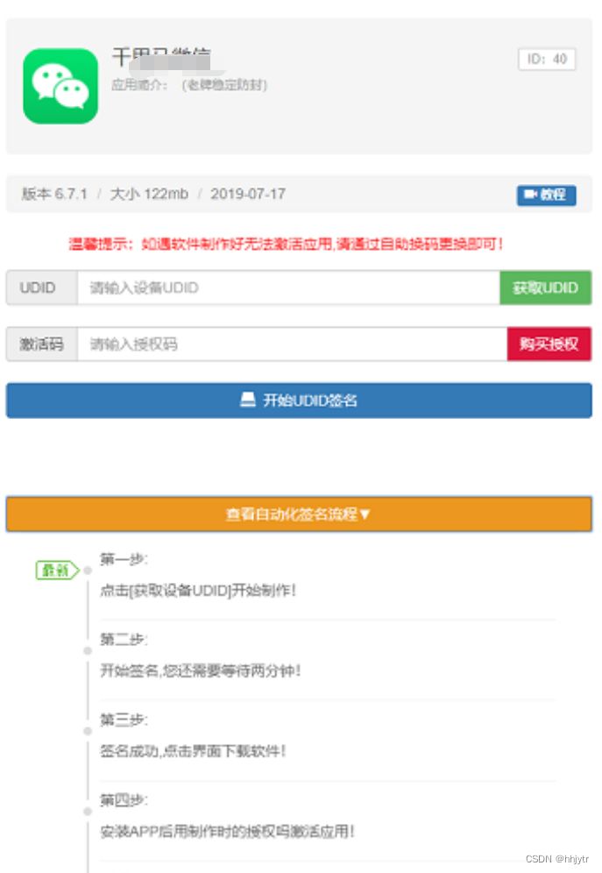Select text 点击[获取设备UDID]开始制作!
This screenshot has width=602, height=873.
pyautogui.click(x=197, y=590)
